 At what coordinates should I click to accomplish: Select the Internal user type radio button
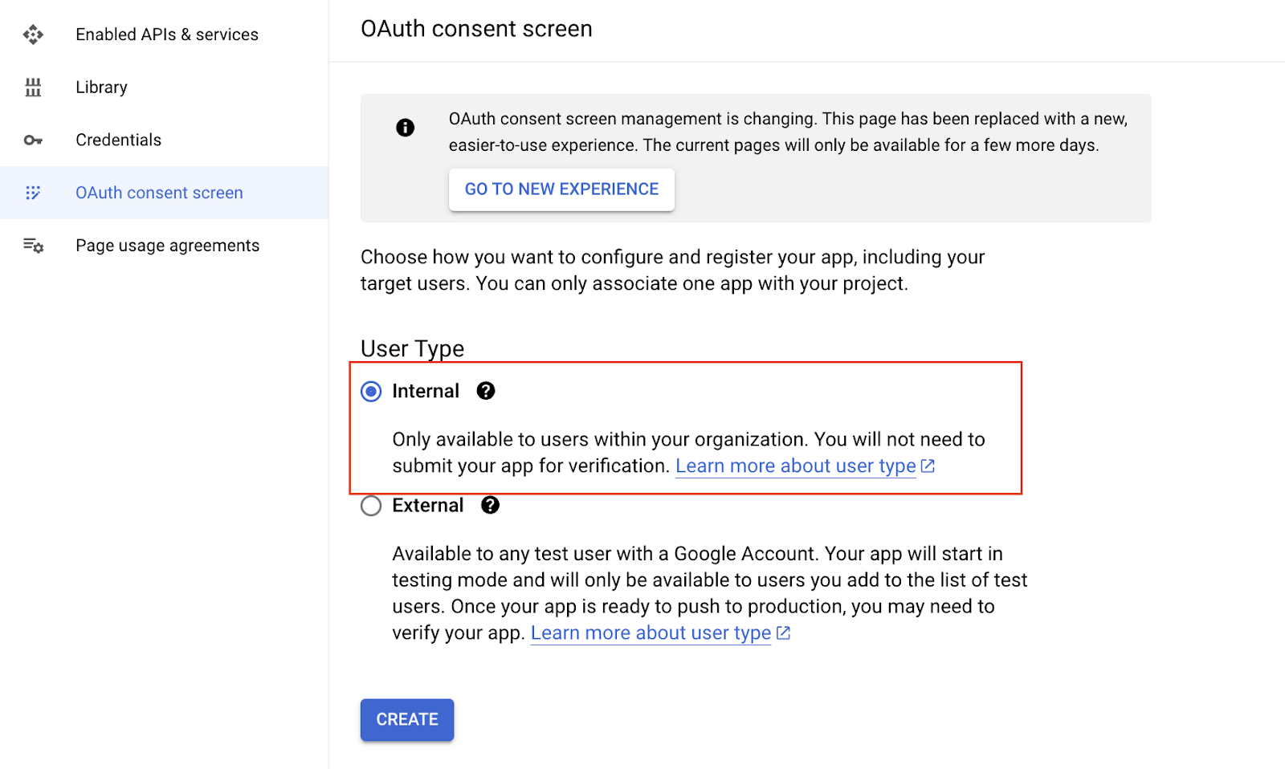[371, 392]
